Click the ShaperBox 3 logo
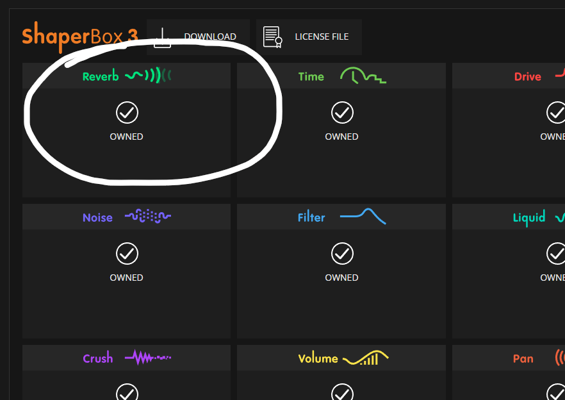Screen dimensions: 565x400 pos(80,37)
